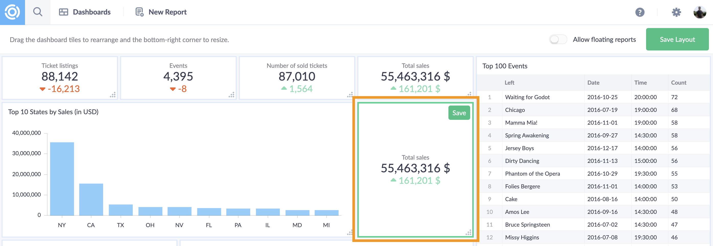Open the help question mark icon

(640, 12)
